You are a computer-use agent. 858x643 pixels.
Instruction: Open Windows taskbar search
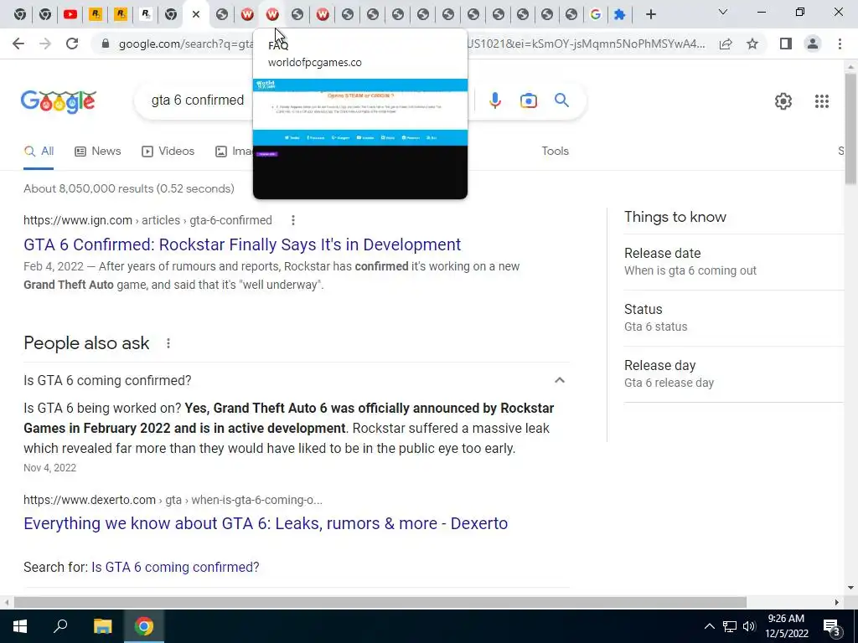[60, 626]
